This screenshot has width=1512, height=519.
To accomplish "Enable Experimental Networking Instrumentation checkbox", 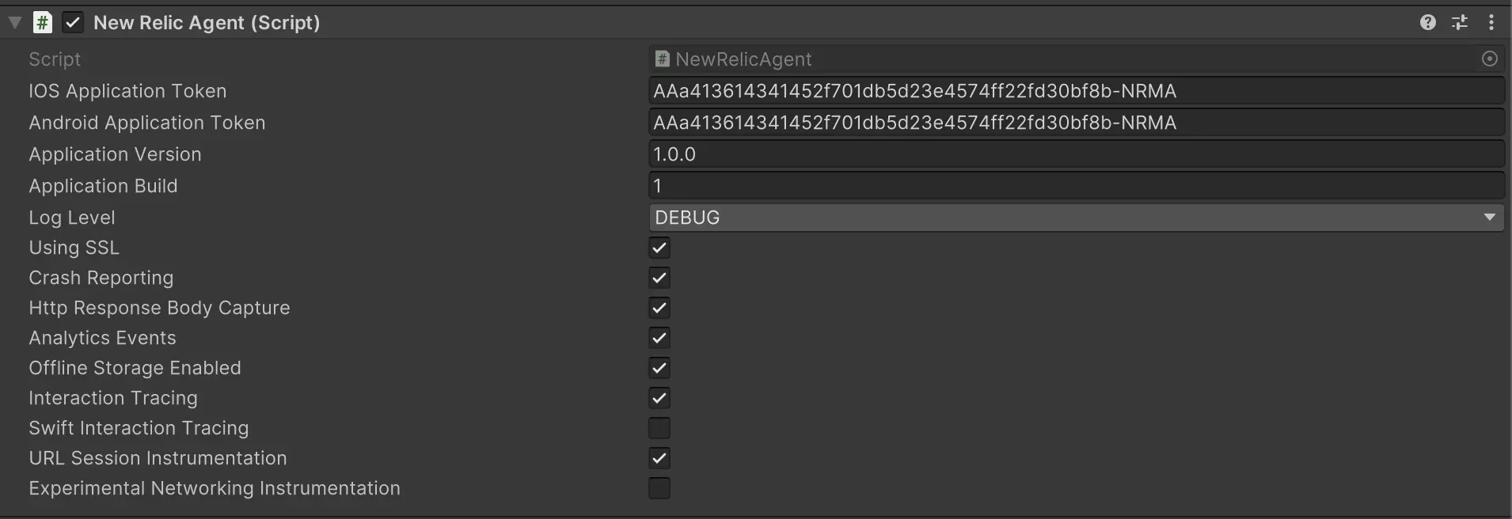I will pos(659,488).
